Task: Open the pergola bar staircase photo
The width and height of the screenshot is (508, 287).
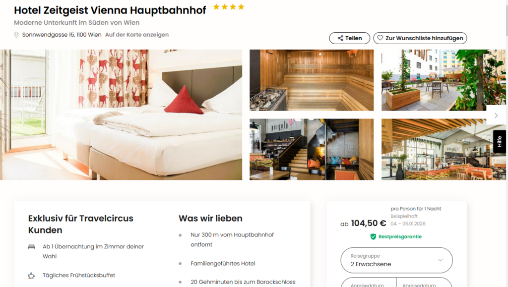Action: (x=312, y=149)
